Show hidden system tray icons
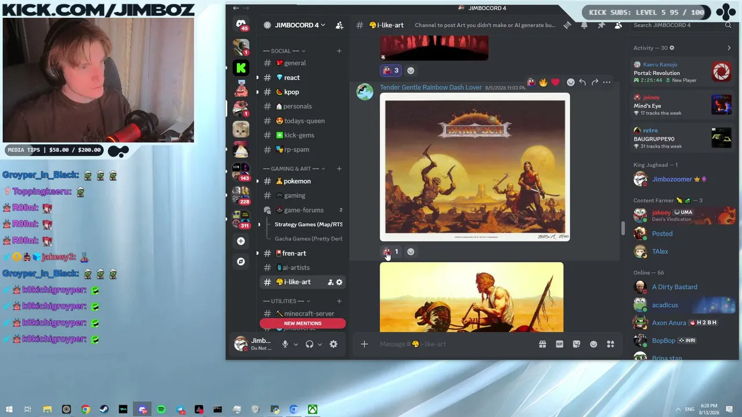Screen dimensions: 742x417 678,409
